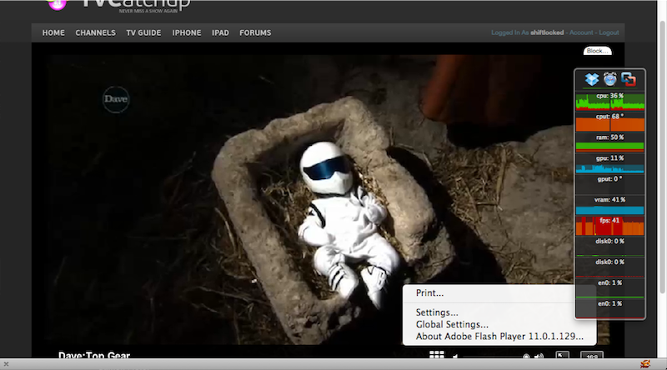Image resolution: width=667 pixels, height=370 pixels.
Task: Open Global Settings... from the context menu
Action: [x=452, y=324]
